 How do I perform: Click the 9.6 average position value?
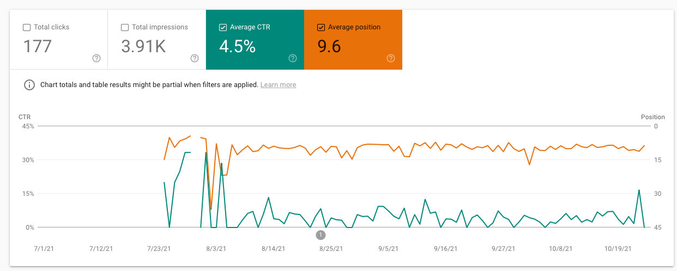click(x=329, y=46)
